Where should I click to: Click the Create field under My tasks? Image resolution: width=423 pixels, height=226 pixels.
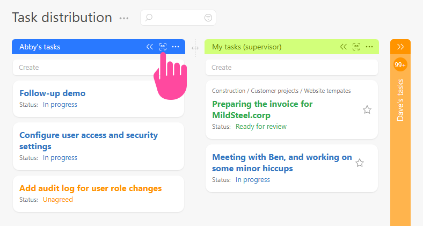tap(291, 68)
